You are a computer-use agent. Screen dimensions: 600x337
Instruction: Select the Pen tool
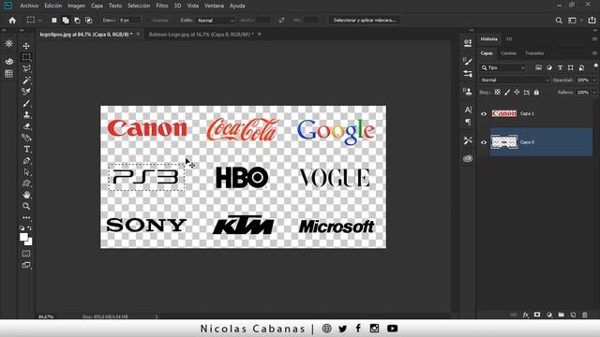click(26, 161)
